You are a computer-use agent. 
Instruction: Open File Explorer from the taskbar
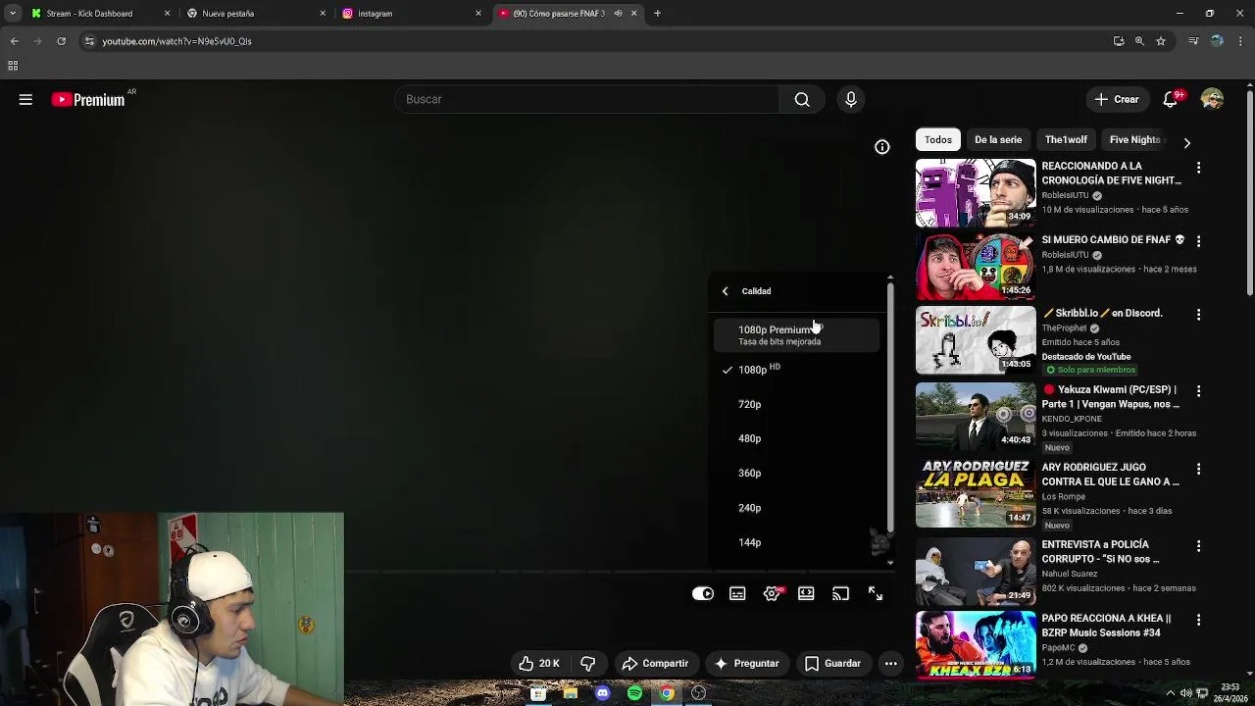tap(570, 693)
